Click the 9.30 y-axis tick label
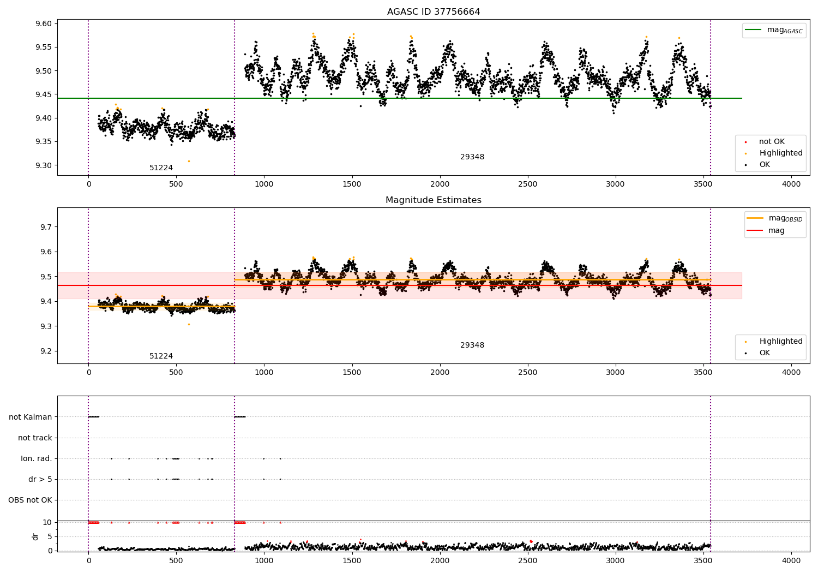 [44, 166]
